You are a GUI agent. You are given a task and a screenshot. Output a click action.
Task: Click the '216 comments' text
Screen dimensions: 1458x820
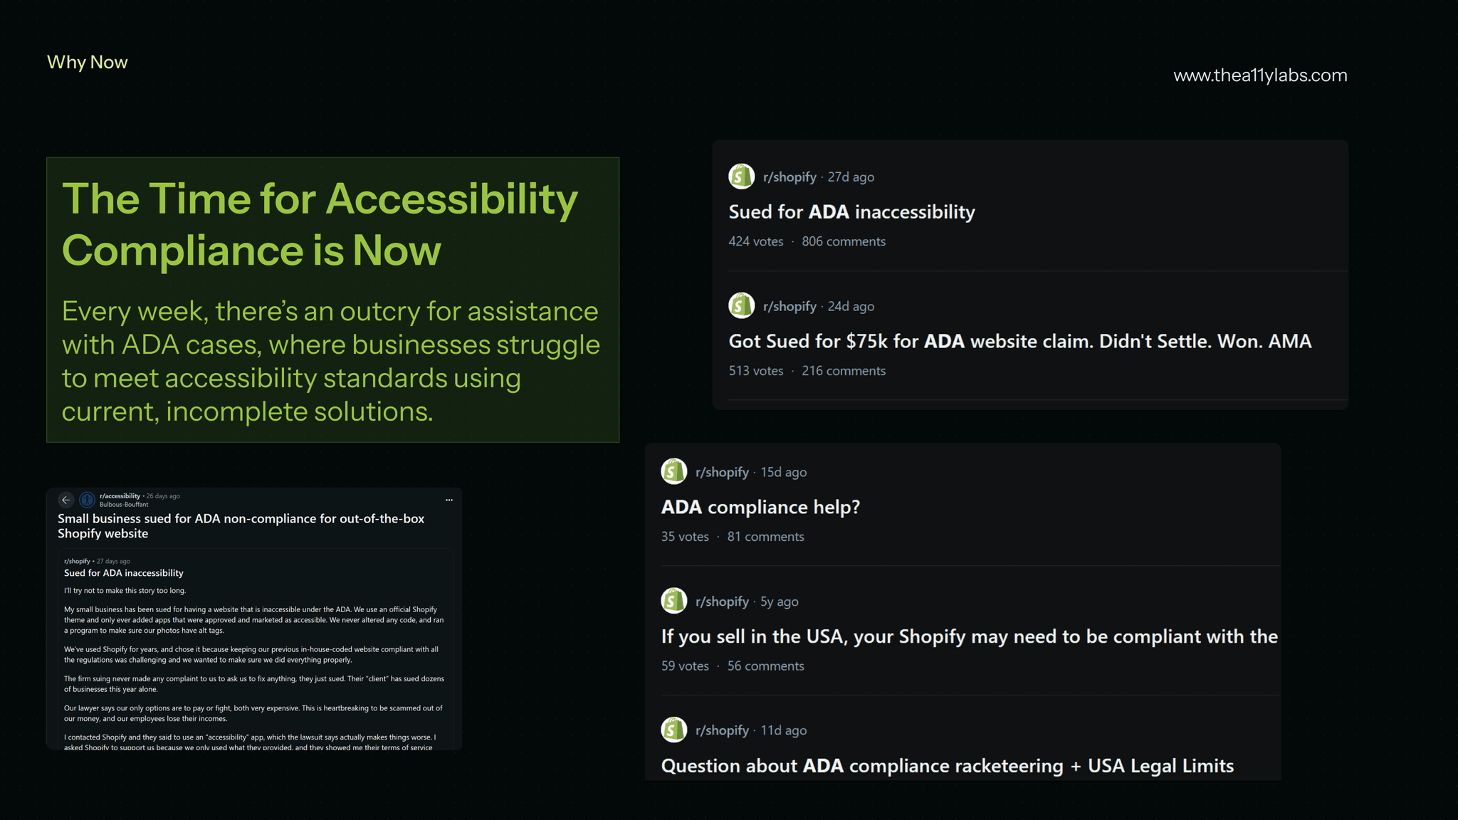844,371
